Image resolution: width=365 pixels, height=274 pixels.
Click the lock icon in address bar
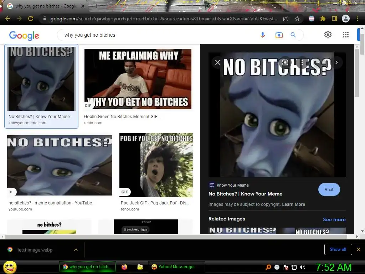click(45, 19)
